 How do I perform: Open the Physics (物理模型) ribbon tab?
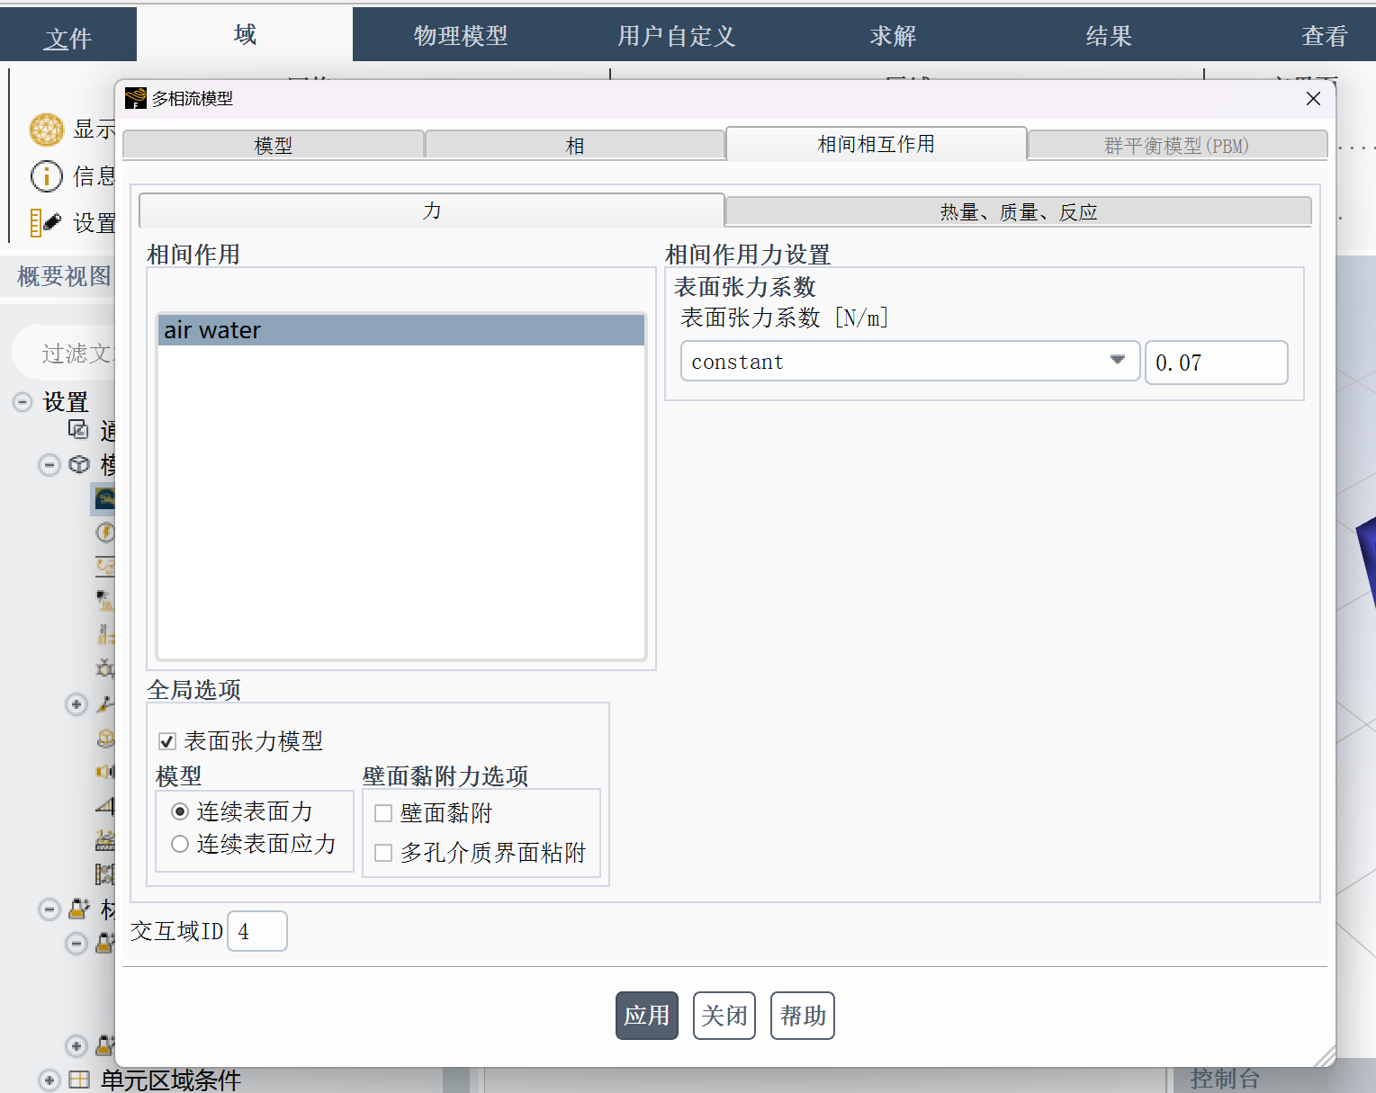coord(461,36)
